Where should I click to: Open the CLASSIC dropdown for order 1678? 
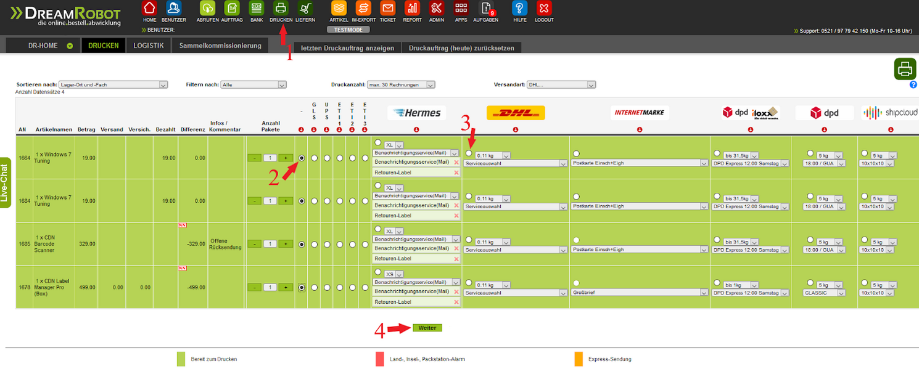pos(825,293)
